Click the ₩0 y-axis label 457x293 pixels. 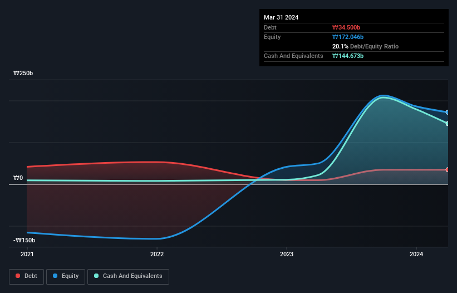coord(18,178)
